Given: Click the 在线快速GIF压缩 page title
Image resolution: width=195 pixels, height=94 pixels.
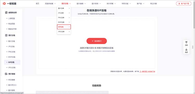Looking at the screenshot, I should 97,10.
